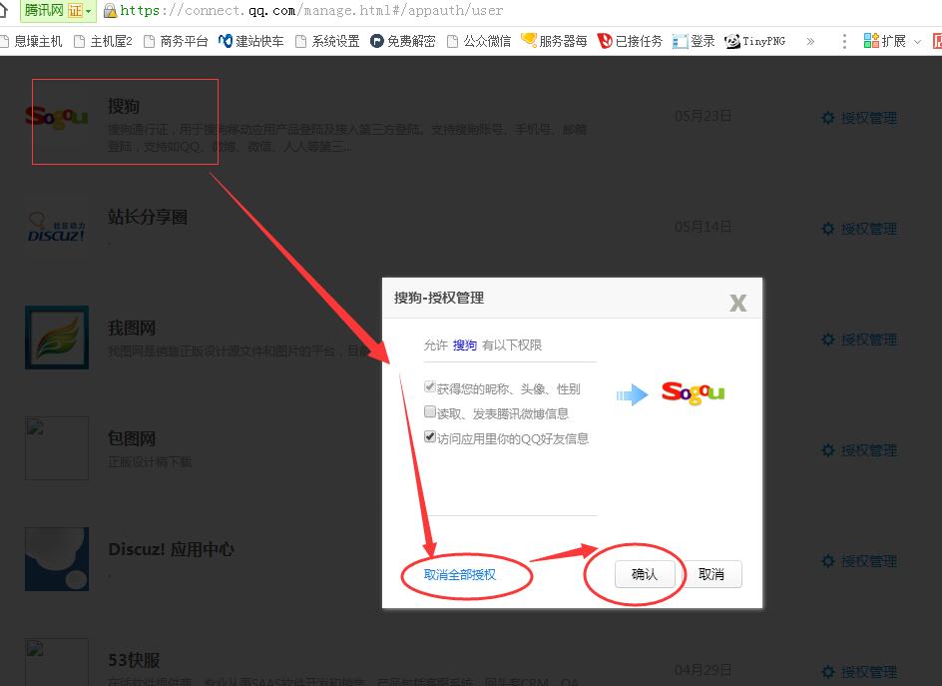Click the Sogou app logo in list
The height and width of the screenshot is (686, 942).
click(x=57, y=117)
